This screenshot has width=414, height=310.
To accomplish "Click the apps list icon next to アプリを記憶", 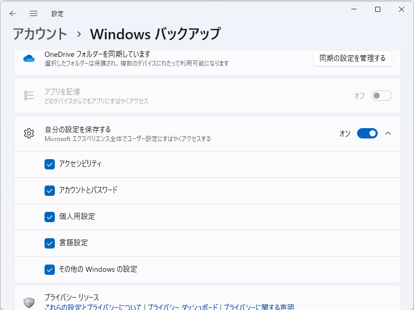I will click(28, 95).
